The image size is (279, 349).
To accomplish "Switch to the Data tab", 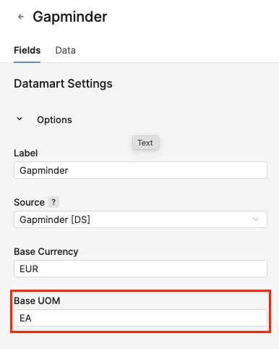I will pos(65,50).
